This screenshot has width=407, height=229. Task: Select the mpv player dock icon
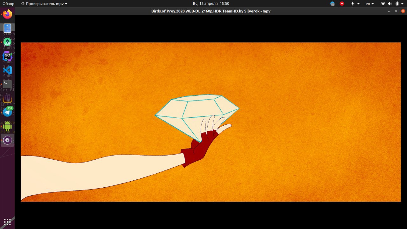pyautogui.click(x=7, y=140)
